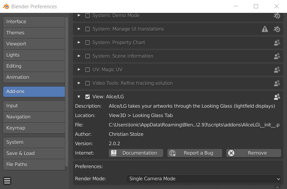The width and height of the screenshot is (287, 189).
Task: Enable the System: Demo Mode add-on checkbox
Action: pyautogui.click(x=88, y=16)
